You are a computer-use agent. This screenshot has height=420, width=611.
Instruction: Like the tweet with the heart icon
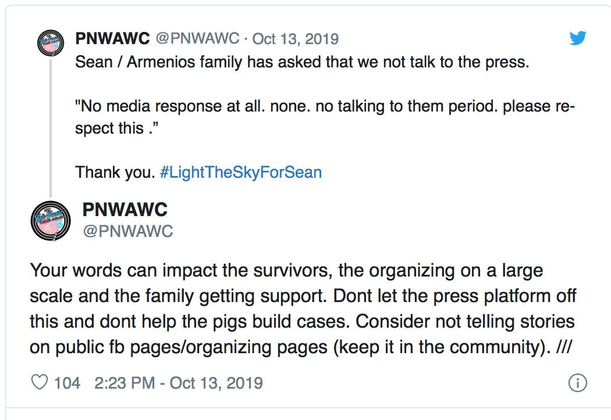(40, 382)
